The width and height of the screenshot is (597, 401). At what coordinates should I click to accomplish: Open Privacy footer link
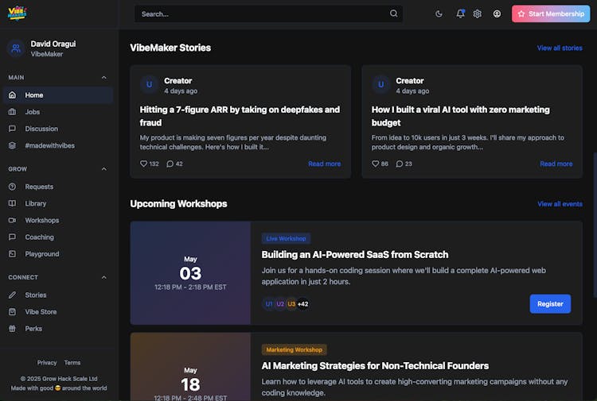click(x=47, y=363)
